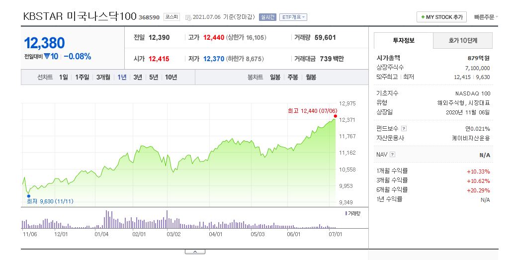Switch to 투자정보 tab

coord(404,41)
